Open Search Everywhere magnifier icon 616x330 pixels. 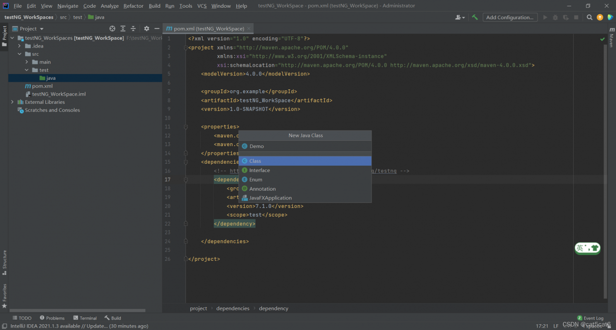(590, 17)
